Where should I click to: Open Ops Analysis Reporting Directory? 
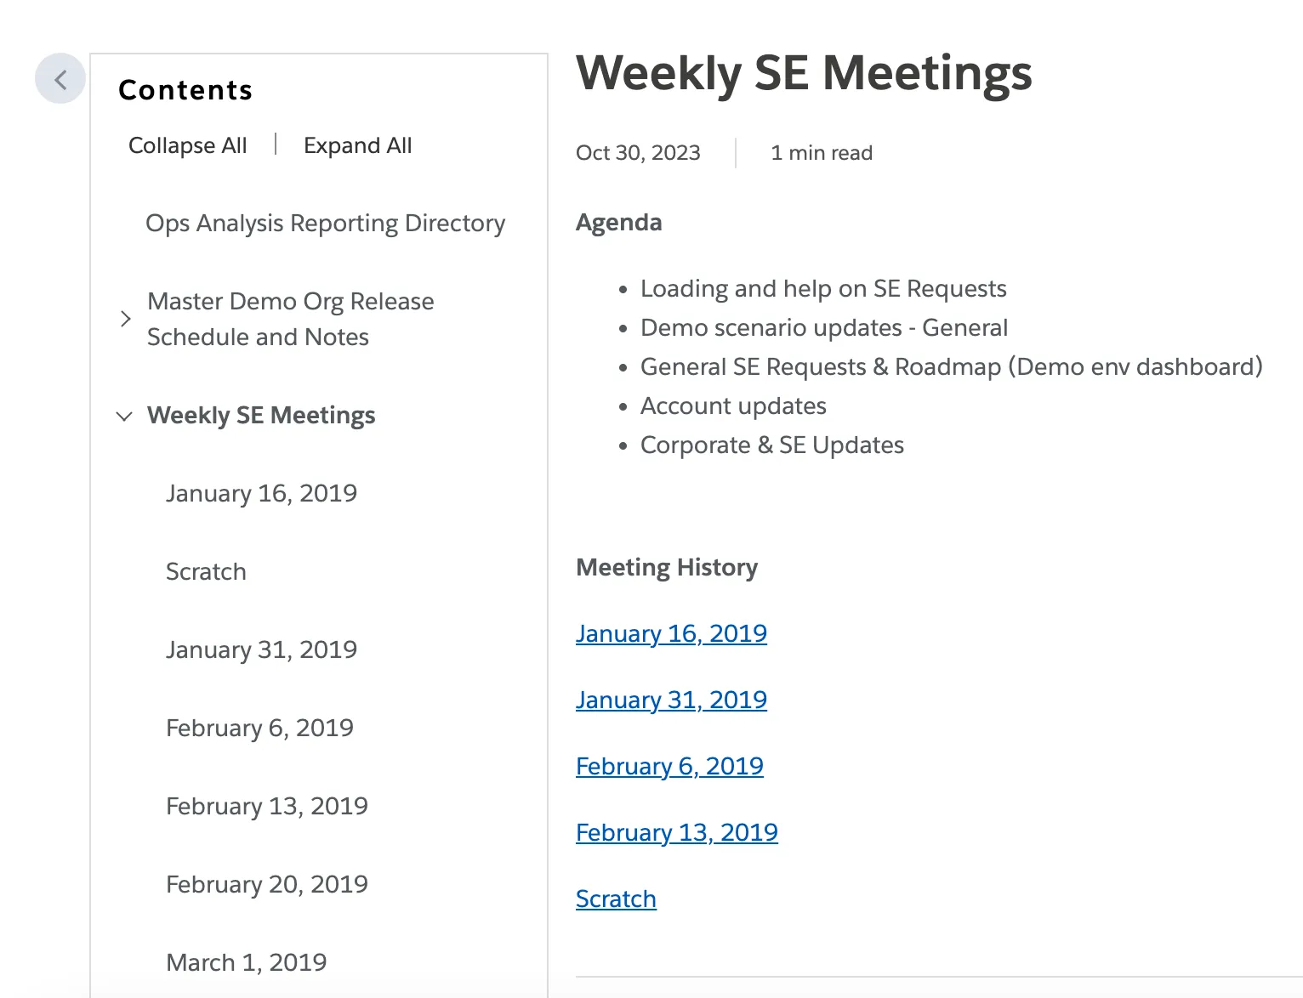point(325,223)
